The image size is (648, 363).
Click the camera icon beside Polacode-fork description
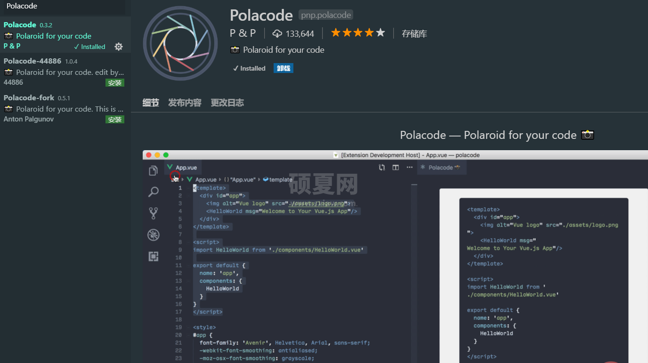click(8, 109)
